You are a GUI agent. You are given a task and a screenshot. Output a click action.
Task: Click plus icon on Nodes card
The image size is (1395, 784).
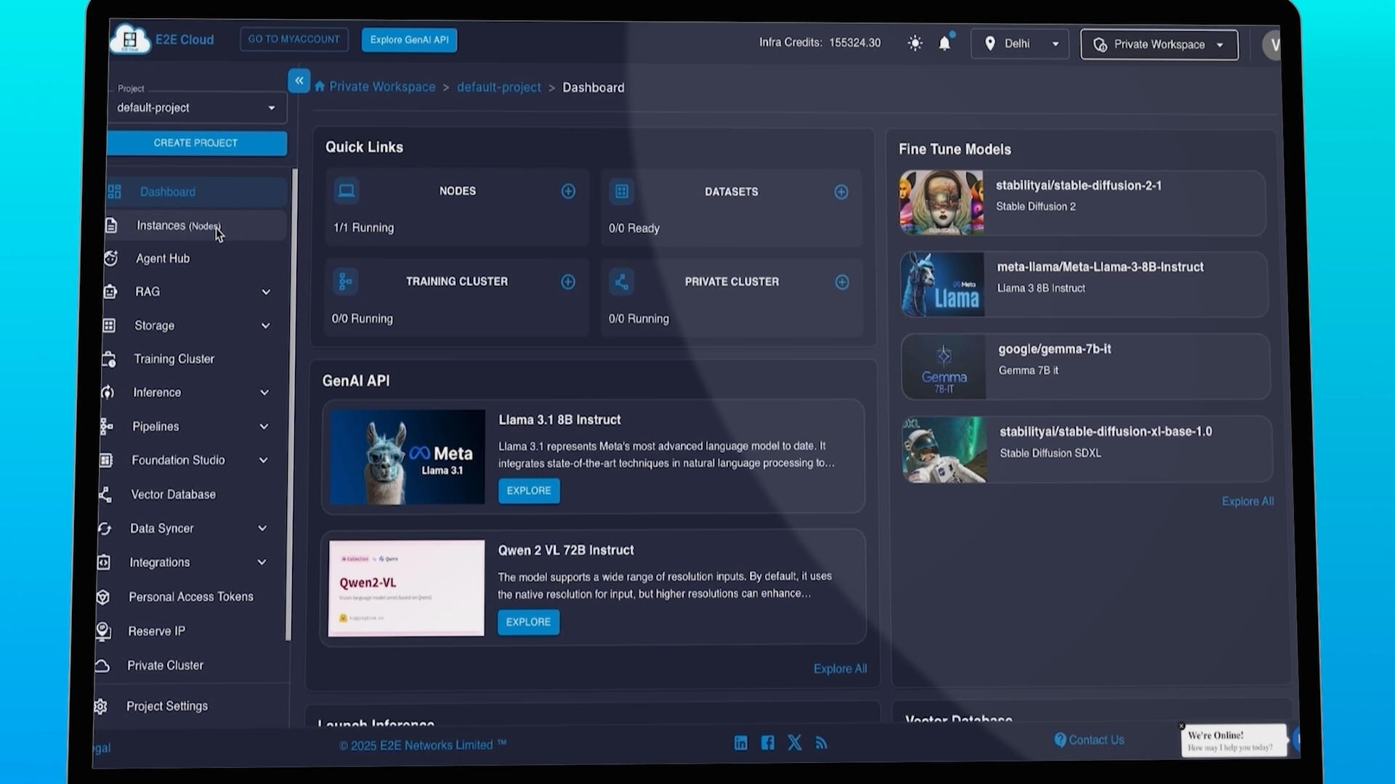(x=568, y=191)
